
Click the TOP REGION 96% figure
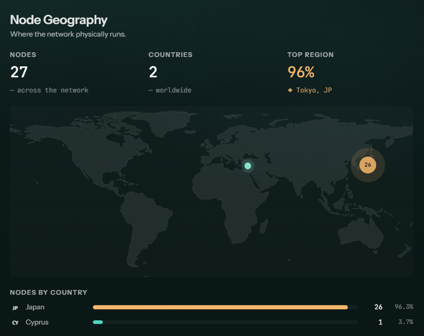pos(301,72)
